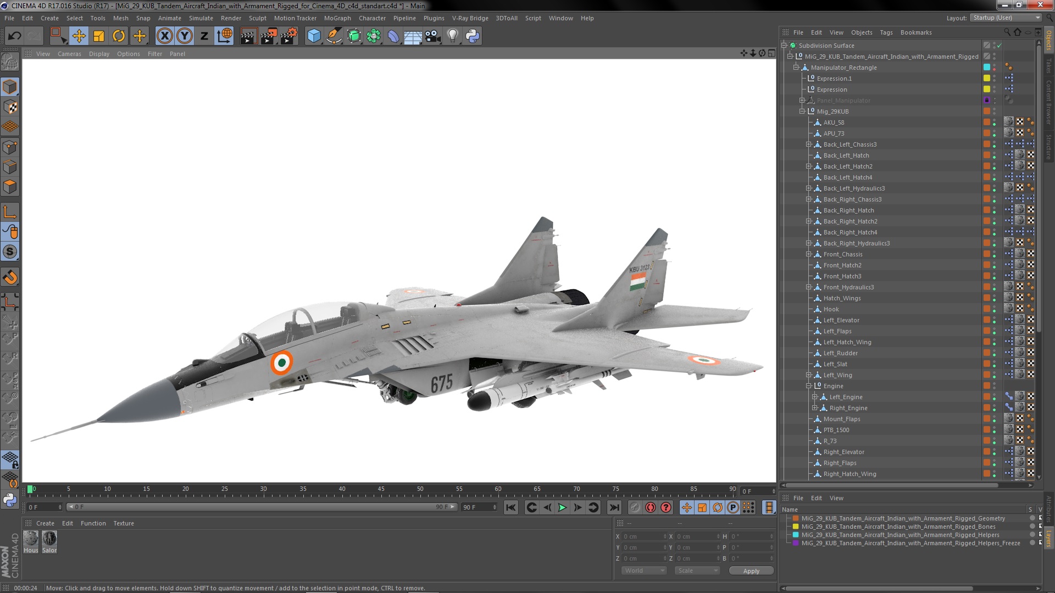1055x593 pixels.
Task: Expand Front_Chassis in object tree
Action: click(x=808, y=254)
